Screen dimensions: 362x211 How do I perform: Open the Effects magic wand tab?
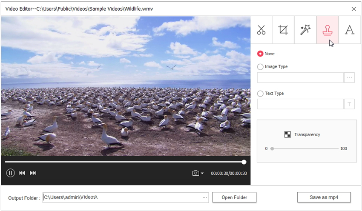[305, 30]
